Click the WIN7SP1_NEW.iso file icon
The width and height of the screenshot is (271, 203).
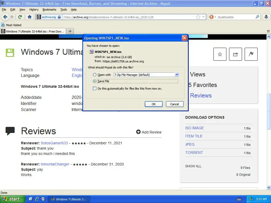[x=91, y=52]
